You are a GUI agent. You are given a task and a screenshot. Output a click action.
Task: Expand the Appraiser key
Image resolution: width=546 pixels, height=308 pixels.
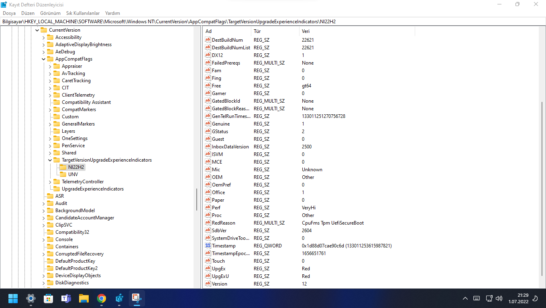50,66
